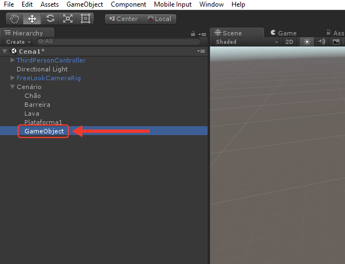Toggle handle rotation Local button
Viewport: 345px width, 264px height.
click(158, 19)
